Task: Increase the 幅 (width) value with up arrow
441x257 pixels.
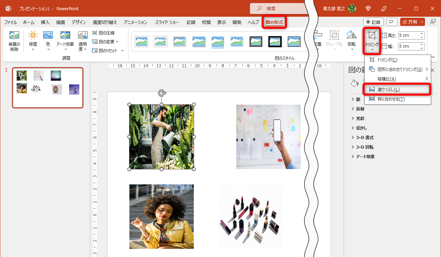Action: pyautogui.click(x=422, y=44)
